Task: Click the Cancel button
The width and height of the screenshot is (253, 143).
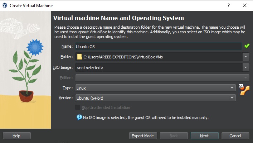Action: click(x=235, y=136)
